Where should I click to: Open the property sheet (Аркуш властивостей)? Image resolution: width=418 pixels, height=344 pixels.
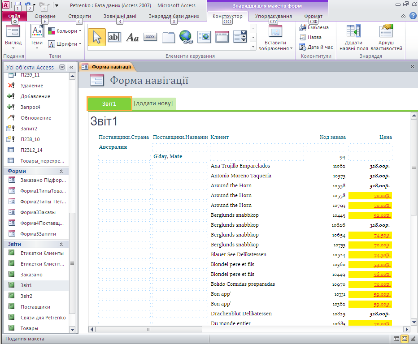pos(386,39)
